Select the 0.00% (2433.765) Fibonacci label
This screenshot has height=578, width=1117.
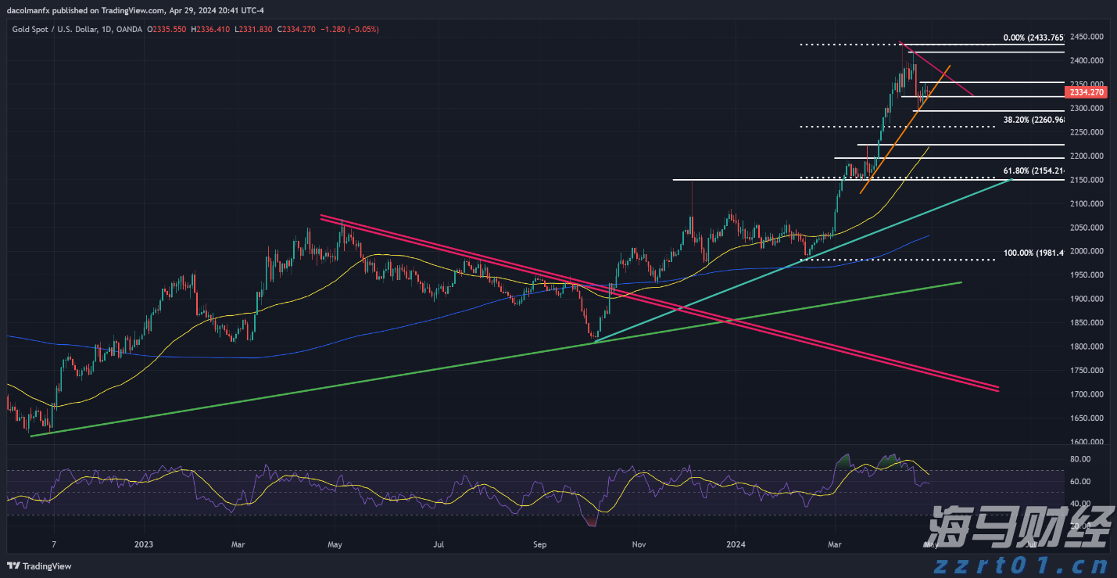click(1033, 38)
